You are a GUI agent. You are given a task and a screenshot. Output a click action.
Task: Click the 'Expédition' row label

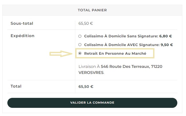[x=23, y=36]
